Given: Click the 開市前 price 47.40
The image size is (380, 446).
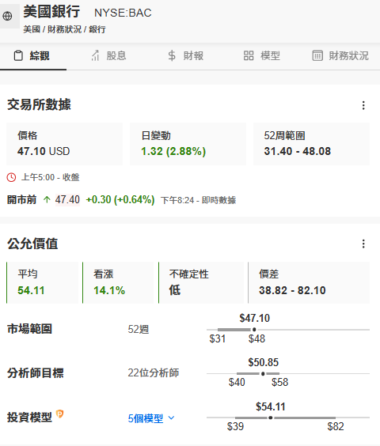Looking at the screenshot, I should coord(67,200).
